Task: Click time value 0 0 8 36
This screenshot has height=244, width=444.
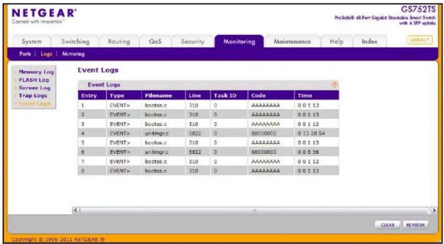Action: click(308, 152)
